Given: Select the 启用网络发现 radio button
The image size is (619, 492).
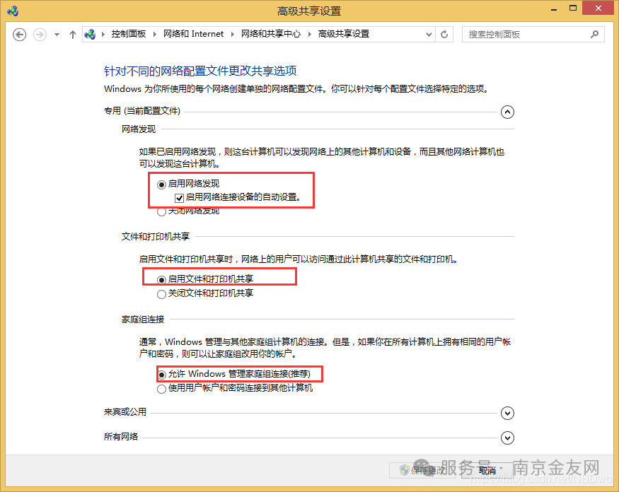Looking at the screenshot, I should tap(161, 183).
